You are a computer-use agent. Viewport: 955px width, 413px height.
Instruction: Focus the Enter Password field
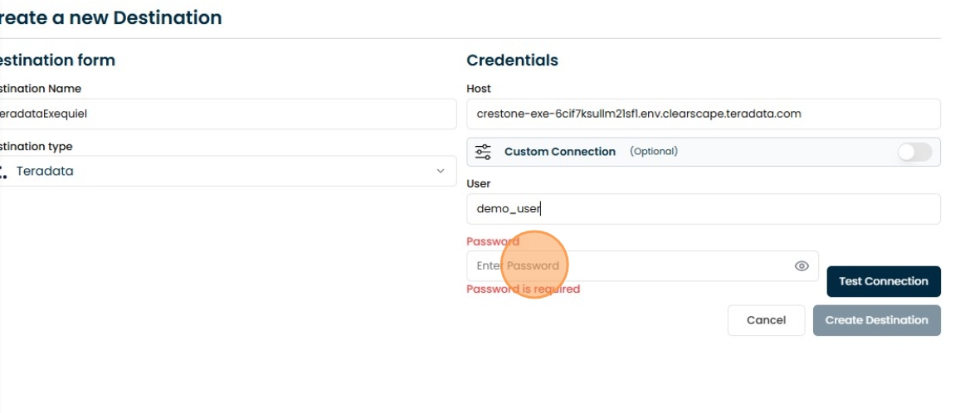631,266
